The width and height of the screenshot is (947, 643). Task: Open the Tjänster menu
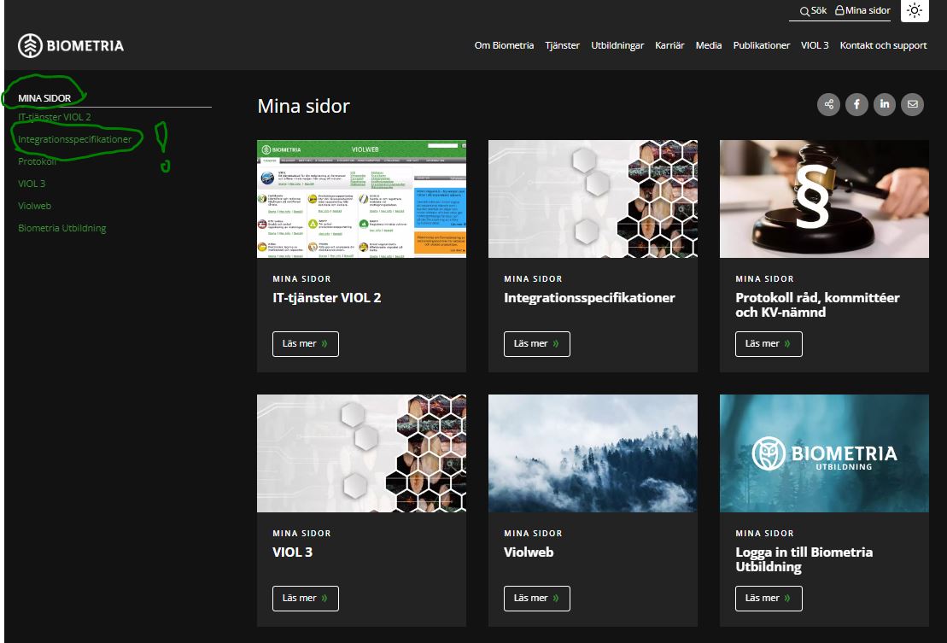(562, 45)
